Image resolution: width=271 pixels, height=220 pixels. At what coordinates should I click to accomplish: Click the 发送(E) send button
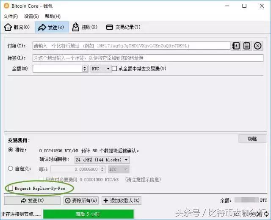point(32,201)
